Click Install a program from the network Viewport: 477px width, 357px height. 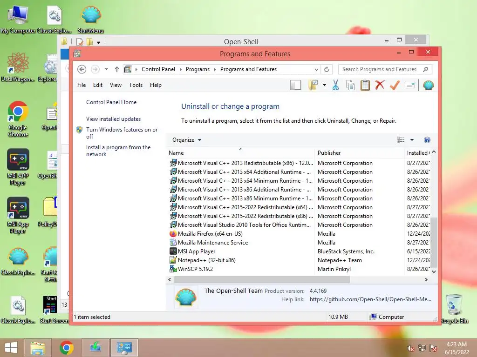click(118, 151)
